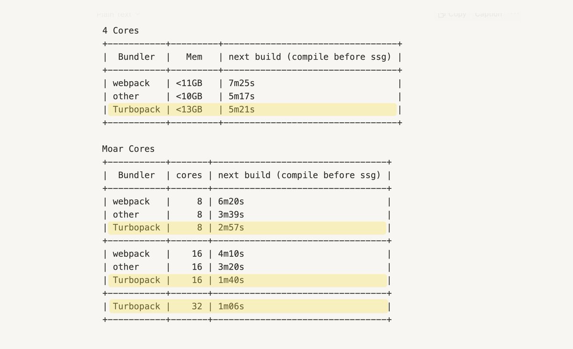Click 'Turbopack' in the <13GB row
573x349 pixels.
137,109
